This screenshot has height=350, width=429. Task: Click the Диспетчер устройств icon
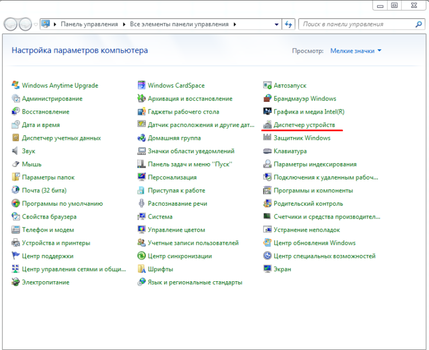[268, 124]
